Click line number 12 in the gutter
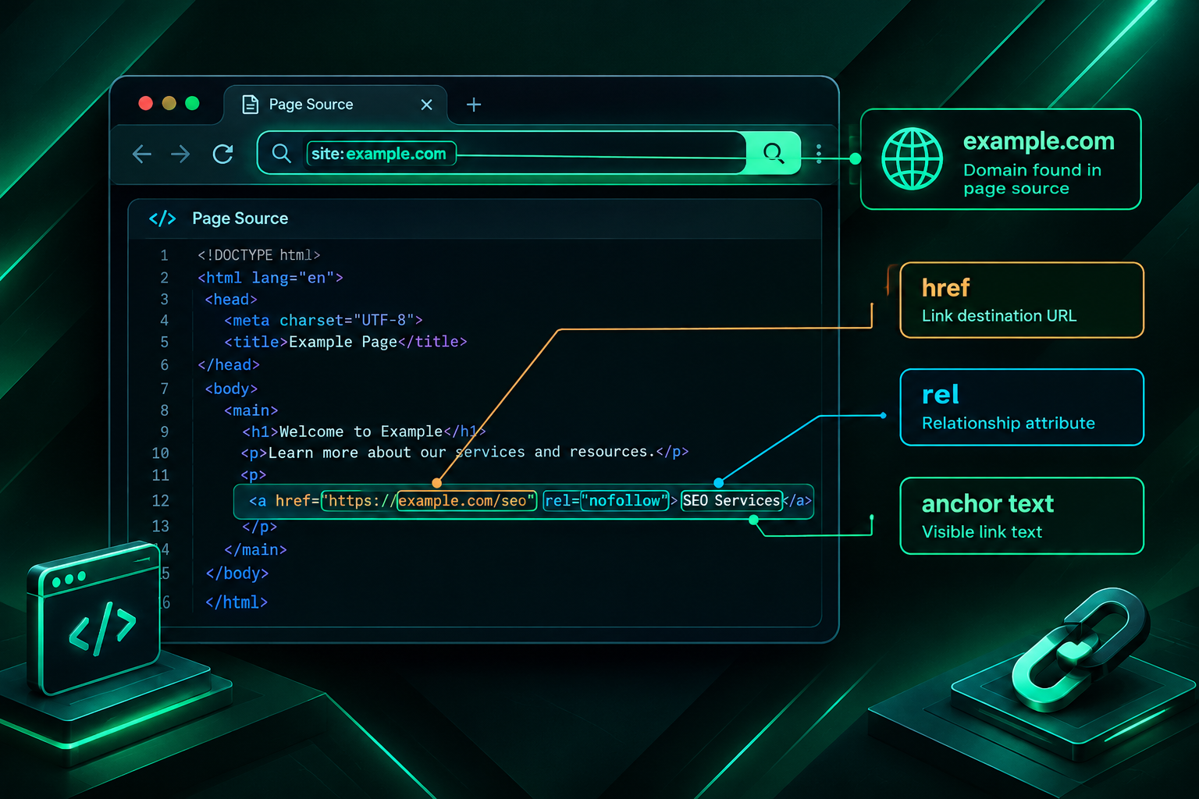 tap(160, 501)
